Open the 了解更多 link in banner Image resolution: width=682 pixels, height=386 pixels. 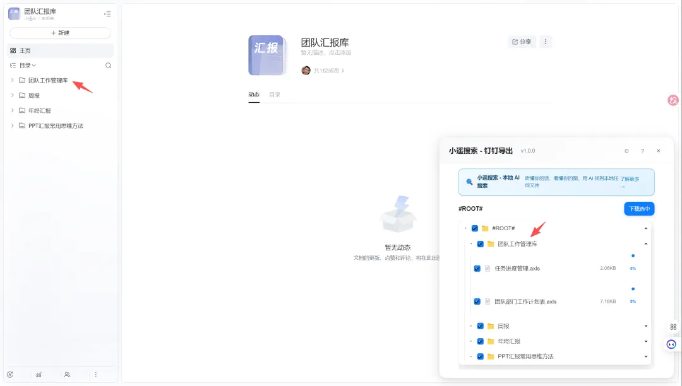click(x=630, y=182)
